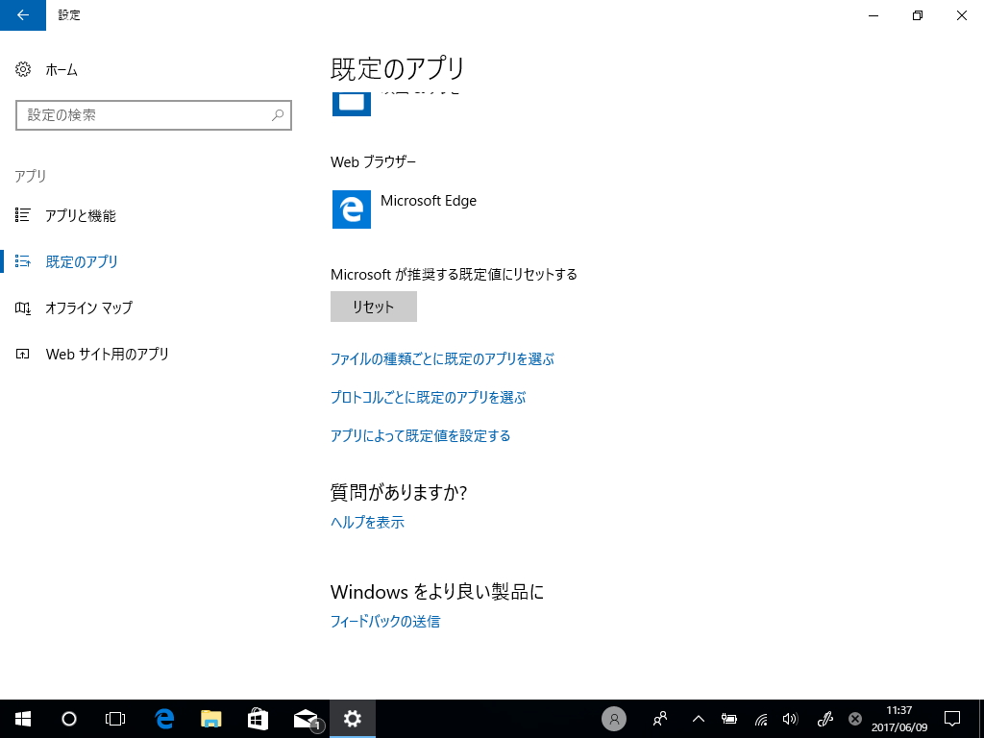Open clock showing 11:37
The width and height of the screenshot is (984, 738).
point(899,719)
